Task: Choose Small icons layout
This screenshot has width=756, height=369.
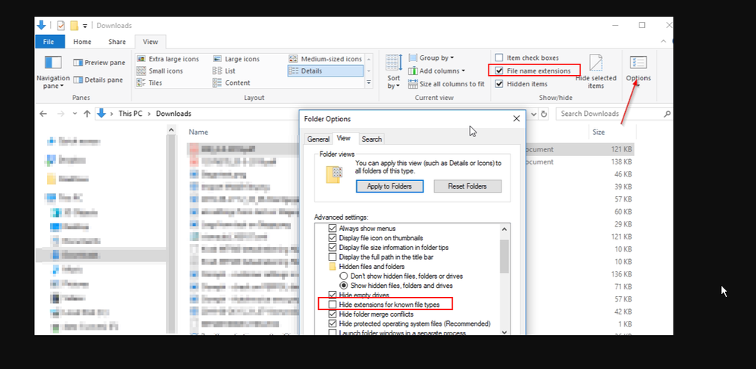Action: point(160,71)
